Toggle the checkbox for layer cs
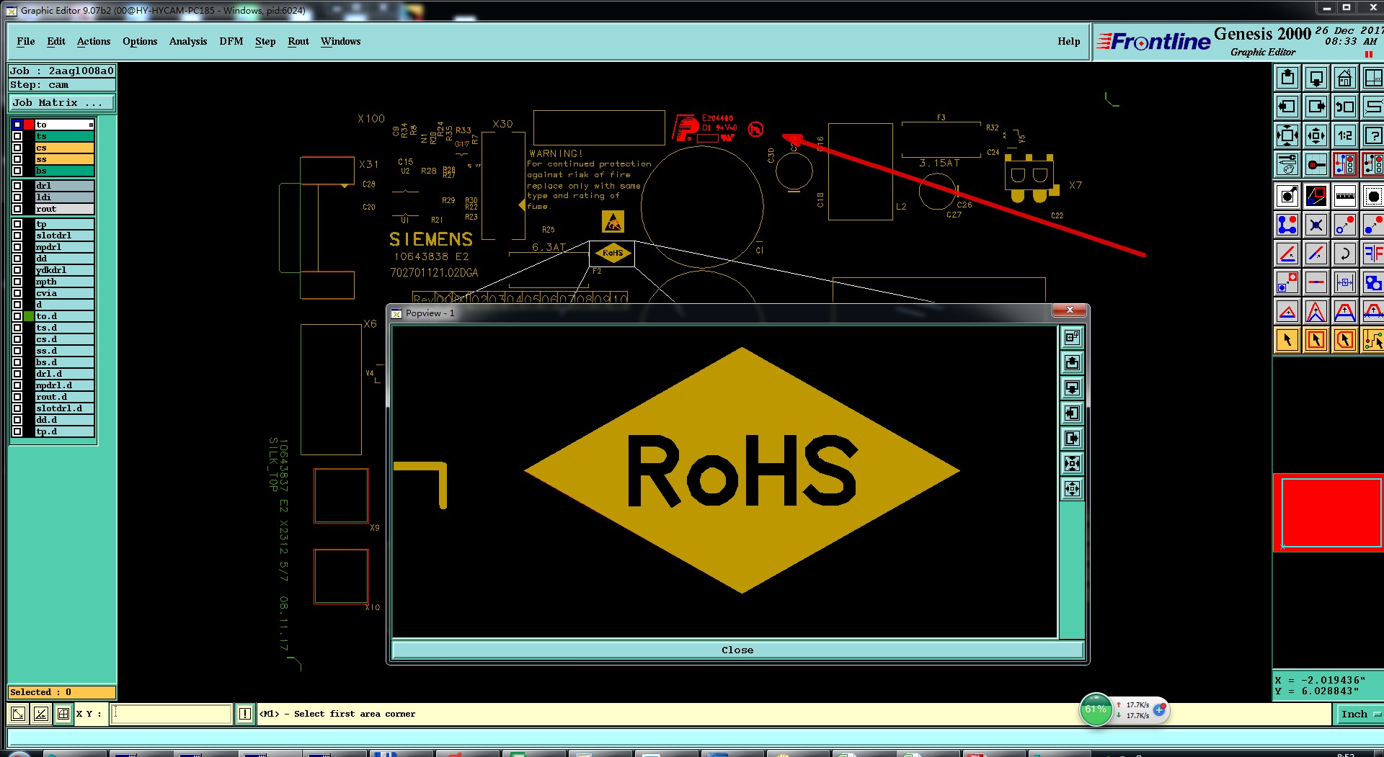This screenshot has width=1384, height=757. click(17, 148)
